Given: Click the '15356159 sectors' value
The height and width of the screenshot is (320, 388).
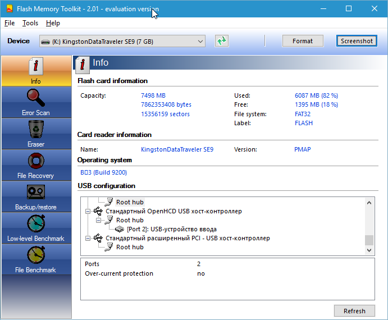Looking at the screenshot, I should tap(165, 114).
